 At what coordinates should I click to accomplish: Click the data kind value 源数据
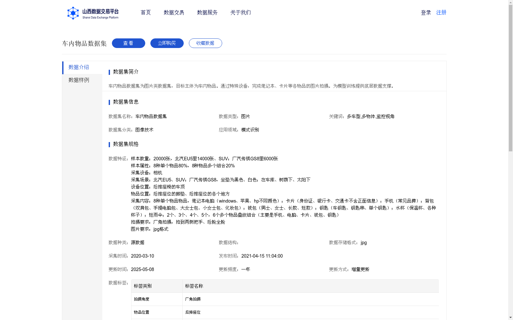click(138, 243)
